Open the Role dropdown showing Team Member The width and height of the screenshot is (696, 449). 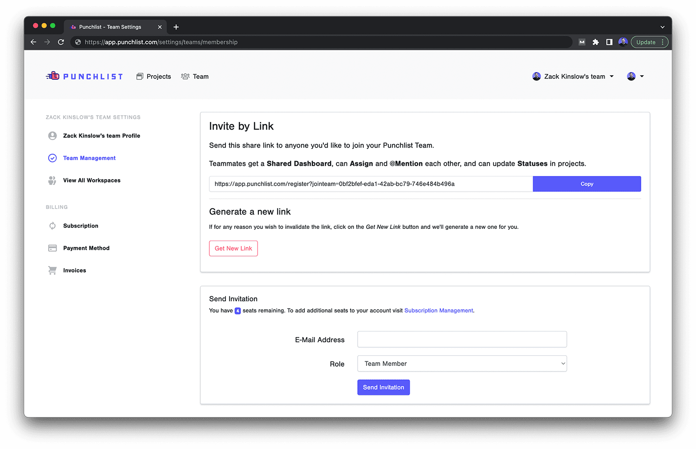coord(462,364)
